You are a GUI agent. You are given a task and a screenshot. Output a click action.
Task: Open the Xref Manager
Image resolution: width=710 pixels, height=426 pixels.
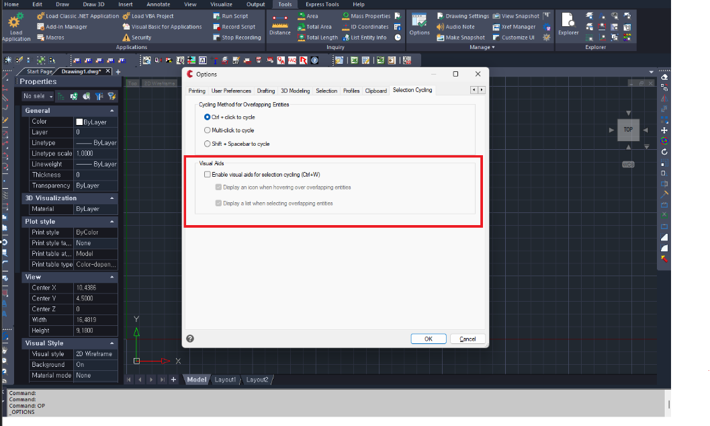[x=496, y=27]
